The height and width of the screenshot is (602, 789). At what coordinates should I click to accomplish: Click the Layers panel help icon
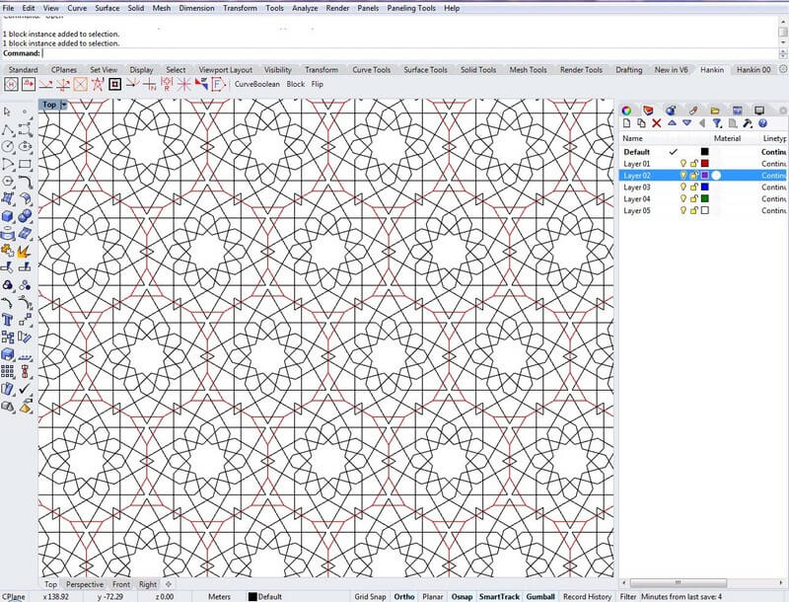pyautogui.click(x=762, y=123)
